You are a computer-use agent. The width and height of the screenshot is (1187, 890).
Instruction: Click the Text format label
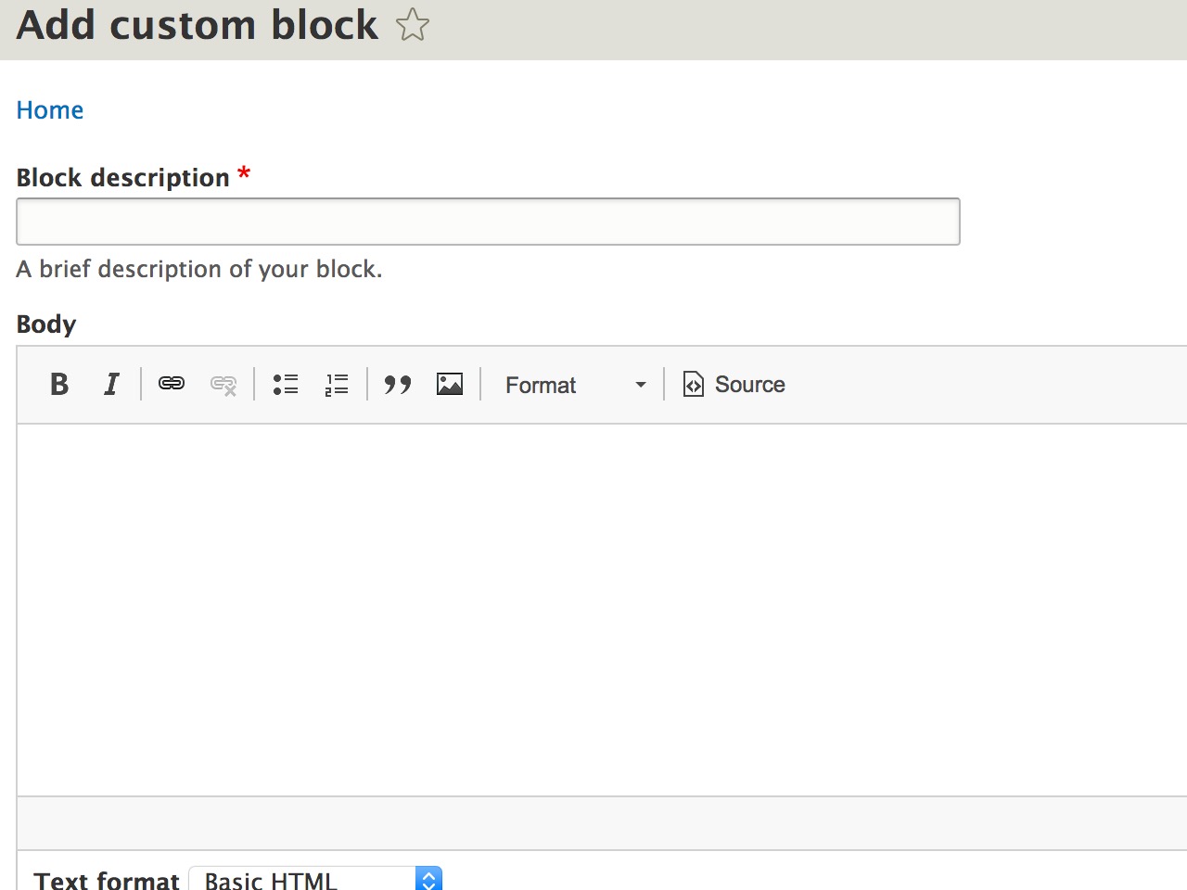[x=106, y=879]
